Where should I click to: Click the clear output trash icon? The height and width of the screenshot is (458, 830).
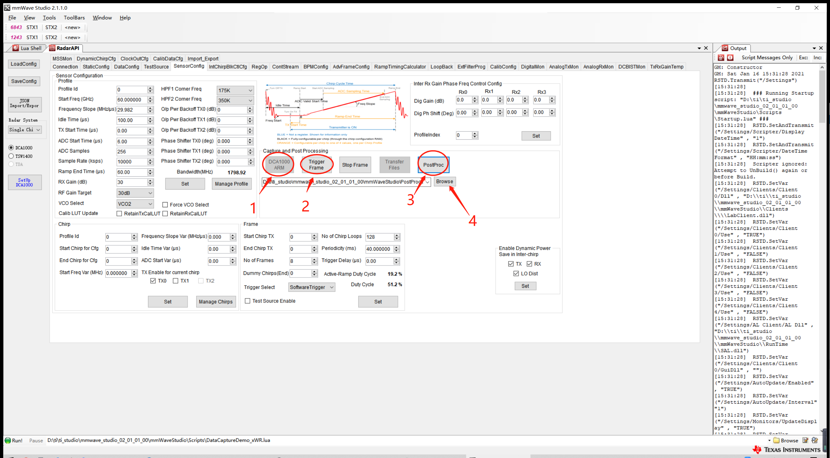tap(721, 58)
